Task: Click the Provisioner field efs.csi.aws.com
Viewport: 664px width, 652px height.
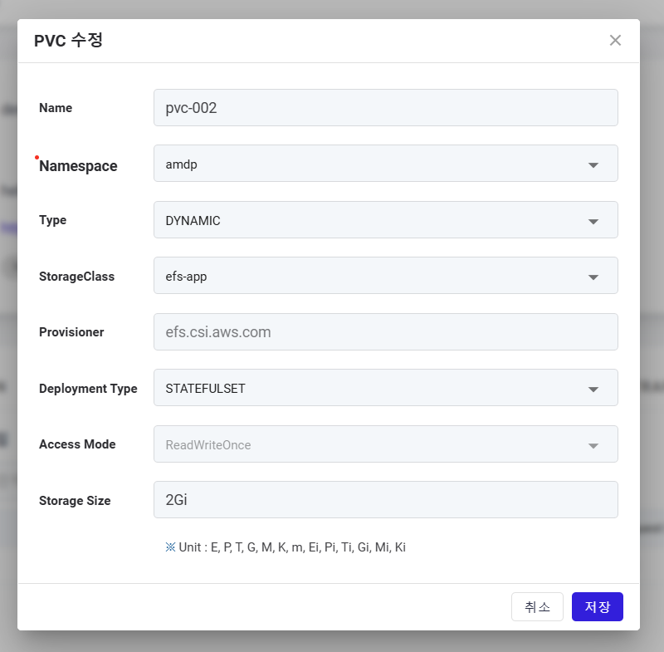Action: click(385, 331)
